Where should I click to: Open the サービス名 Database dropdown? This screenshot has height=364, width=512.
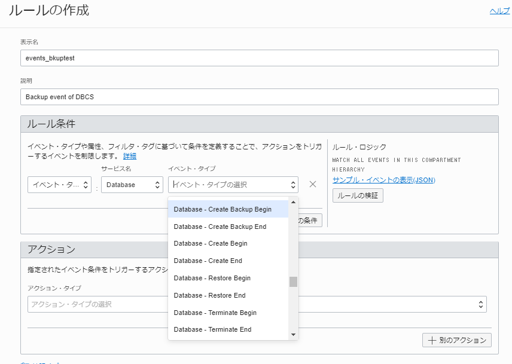tap(132, 185)
